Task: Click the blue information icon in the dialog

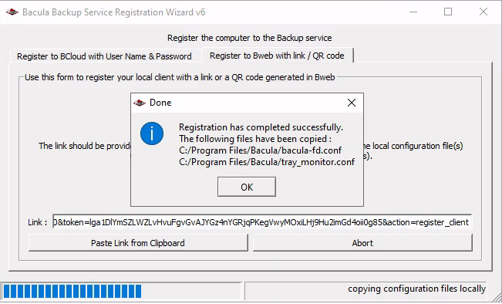Action: coord(152,133)
